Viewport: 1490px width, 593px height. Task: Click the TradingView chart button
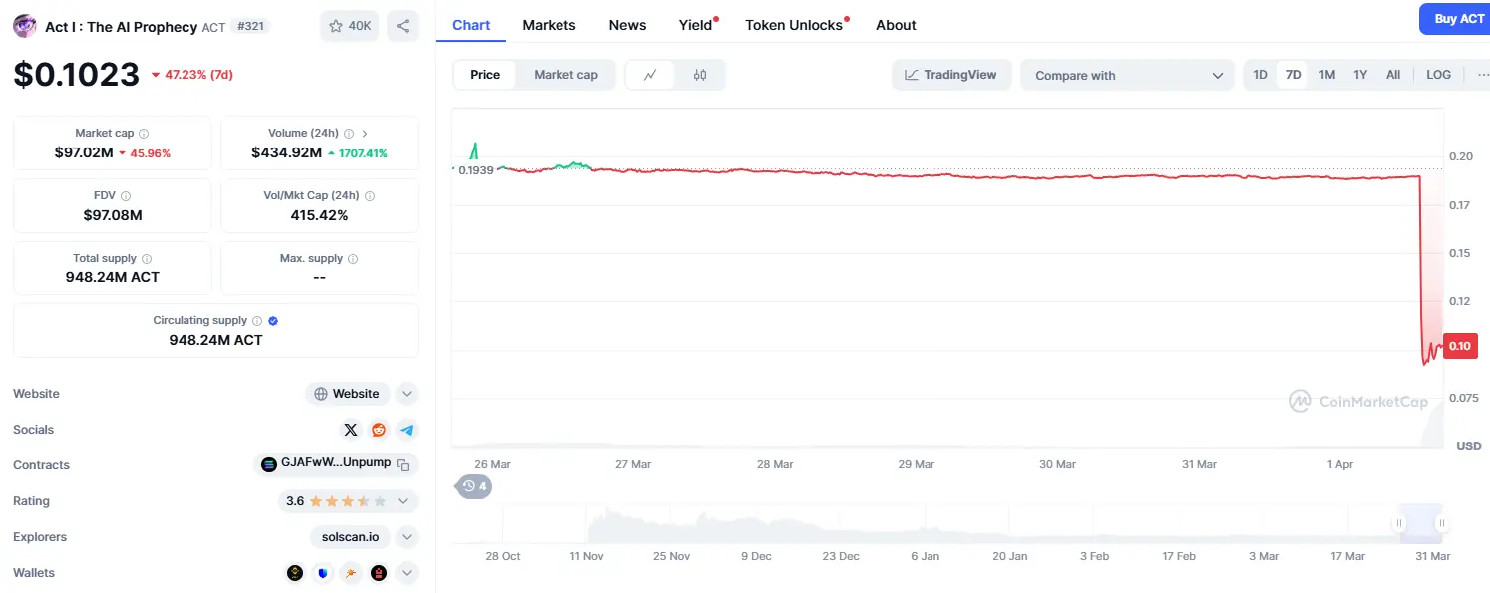(951, 75)
